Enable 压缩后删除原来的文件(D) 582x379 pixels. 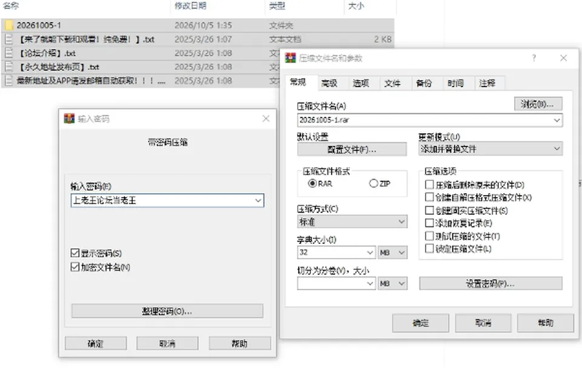pyautogui.click(x=429, y=185)
